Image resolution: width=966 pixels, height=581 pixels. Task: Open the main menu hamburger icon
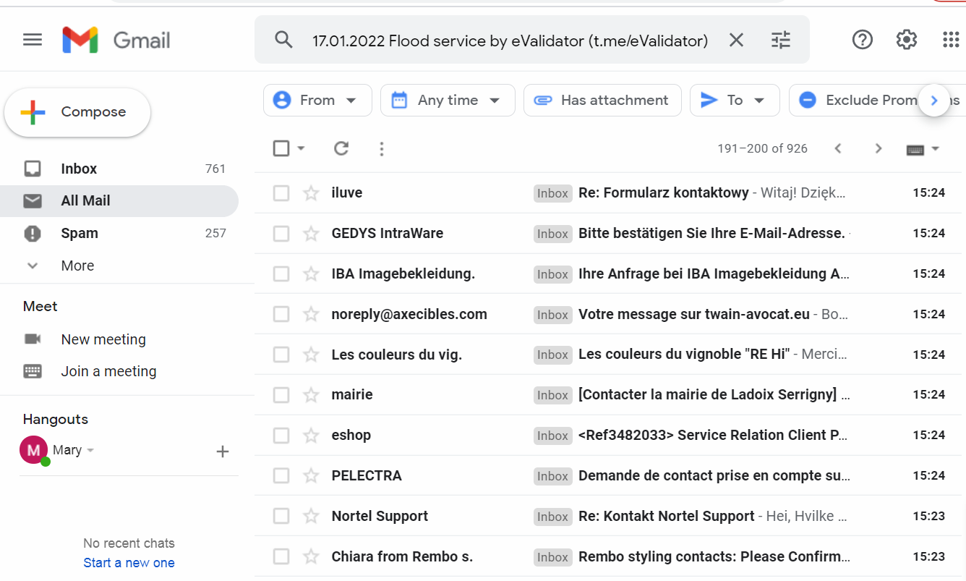pyautogui.click(x=33, y=40)
